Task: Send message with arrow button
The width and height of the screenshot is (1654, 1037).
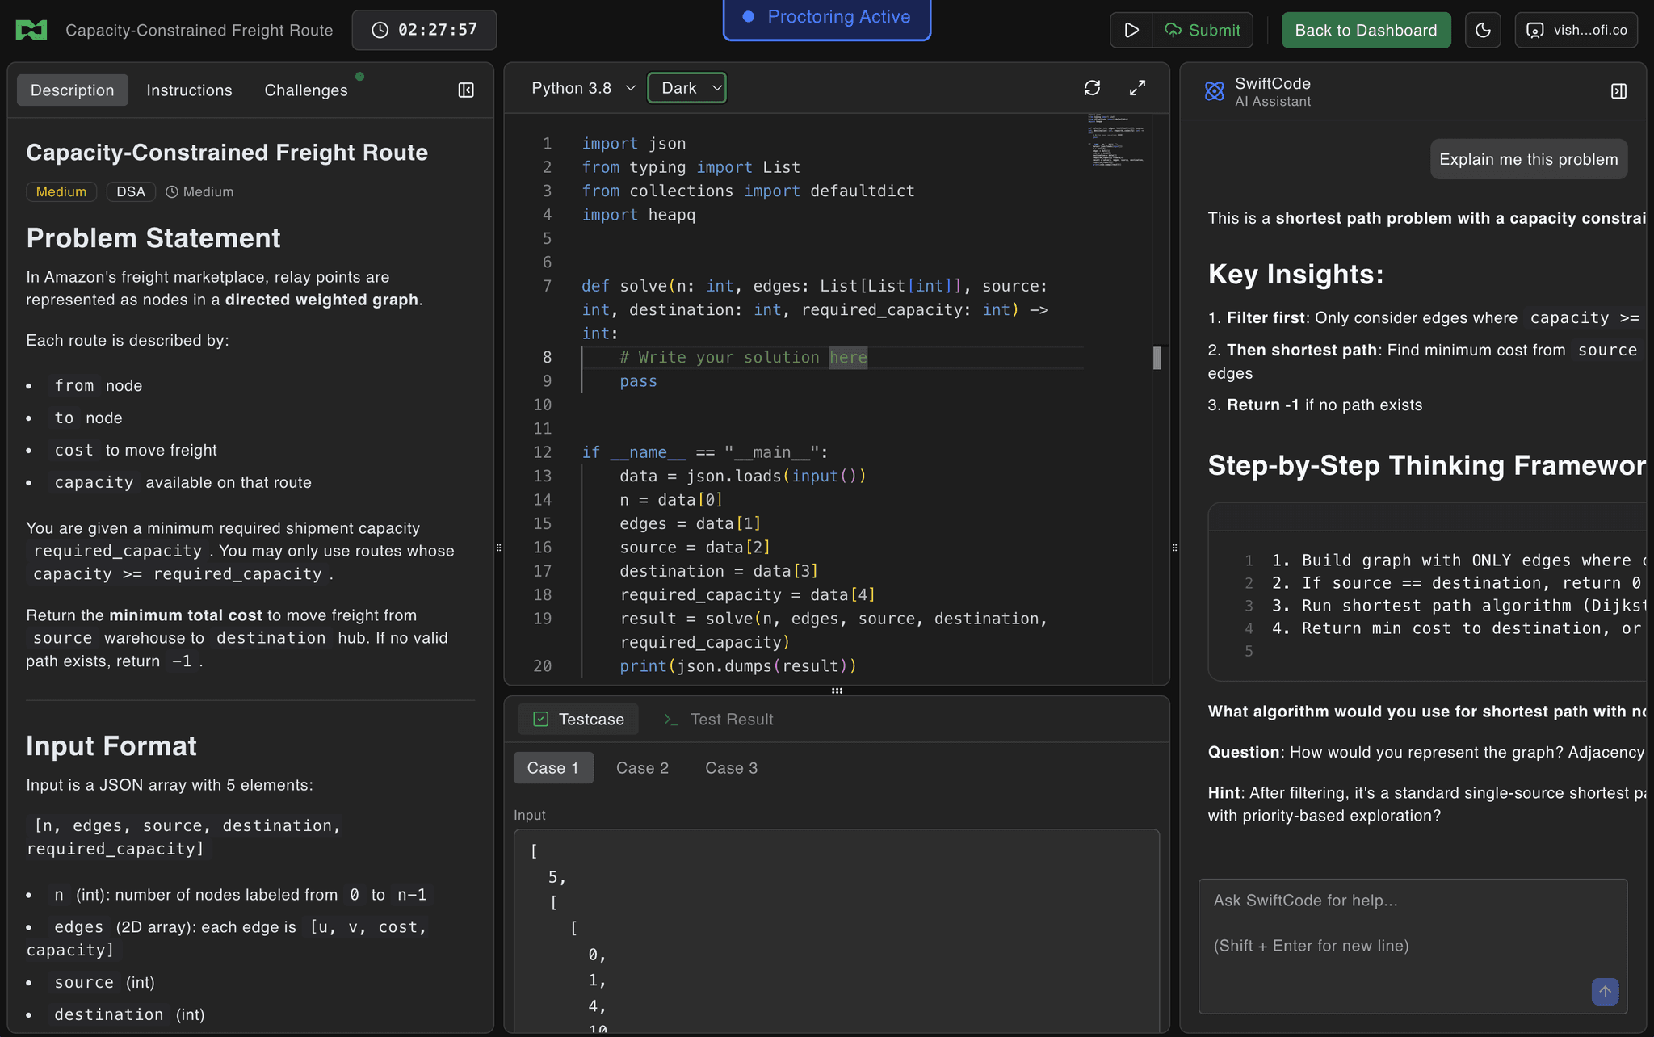Action: 1605,991
